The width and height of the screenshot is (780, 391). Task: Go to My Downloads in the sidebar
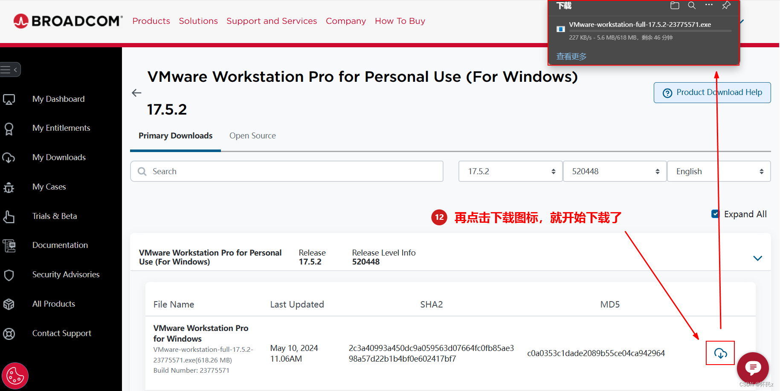pos(59,157)
